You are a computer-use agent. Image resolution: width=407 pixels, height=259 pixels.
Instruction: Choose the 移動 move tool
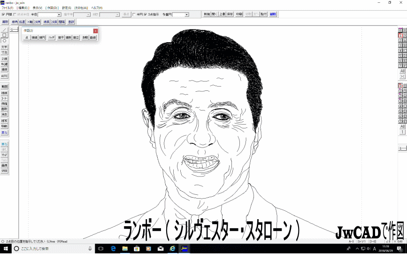(x=4, y=126)
